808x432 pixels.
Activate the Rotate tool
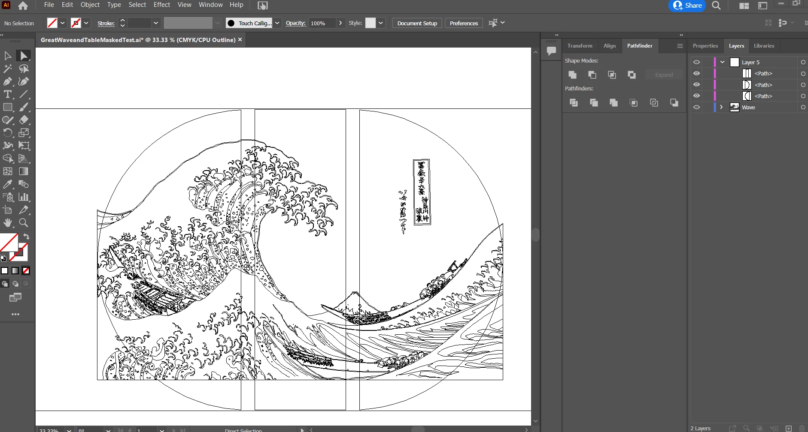(x=8, y=133)
